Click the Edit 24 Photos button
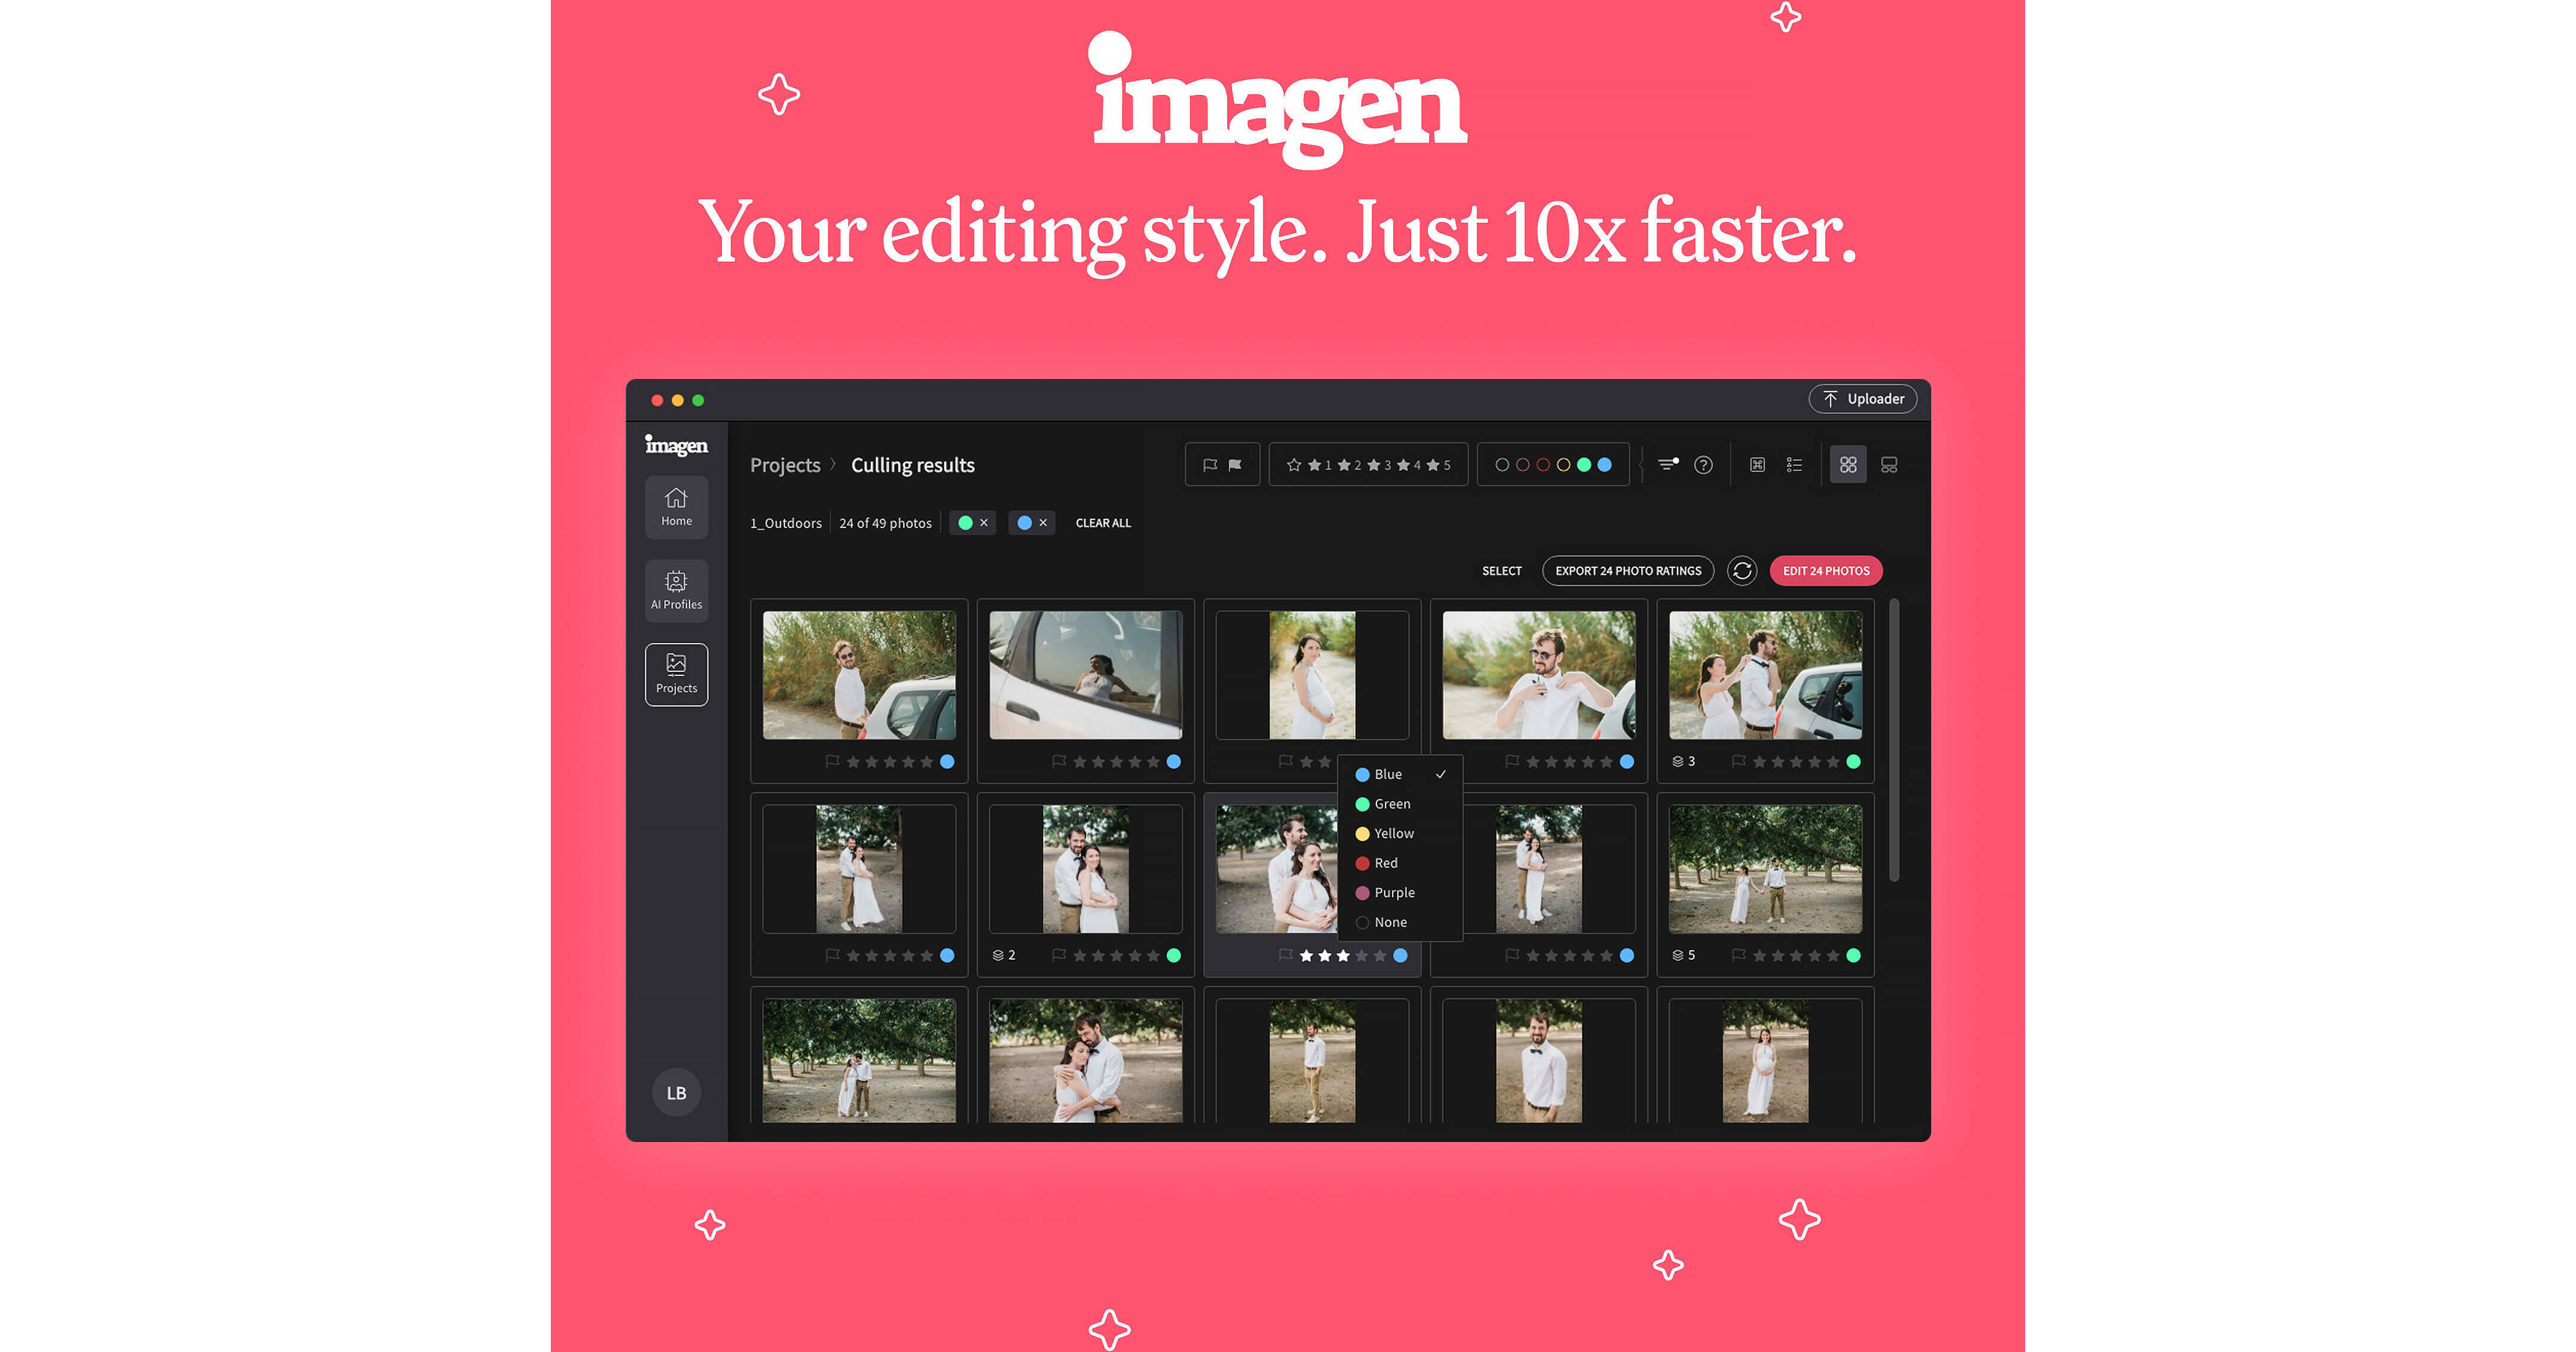The height and width of the screenshot is (1352, 2576). [1826, 570]
